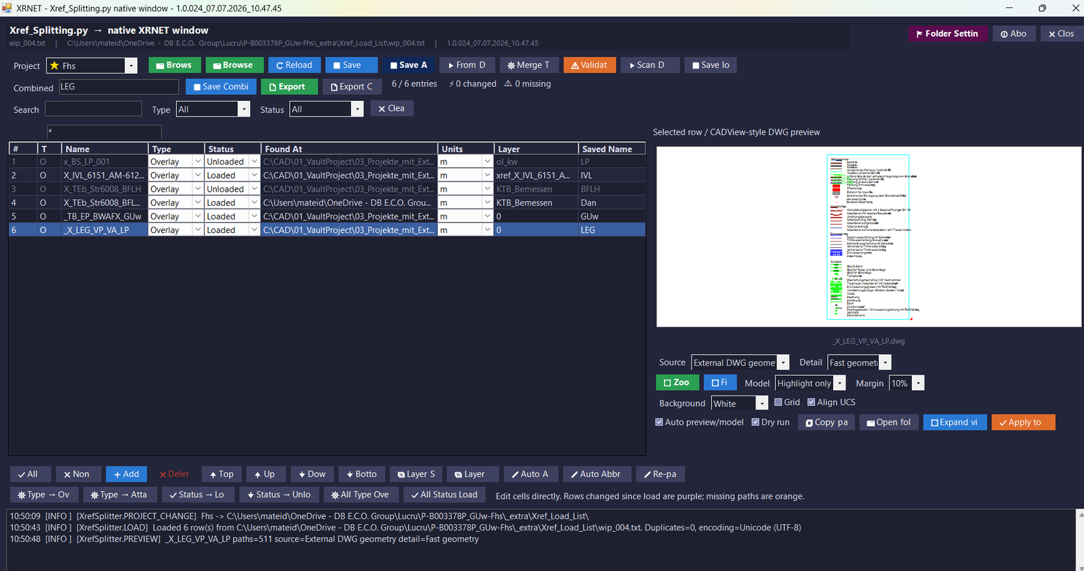This screenshot has height=571, width=1084.
Task: Click the Merge T button
Action: [528, 65]
